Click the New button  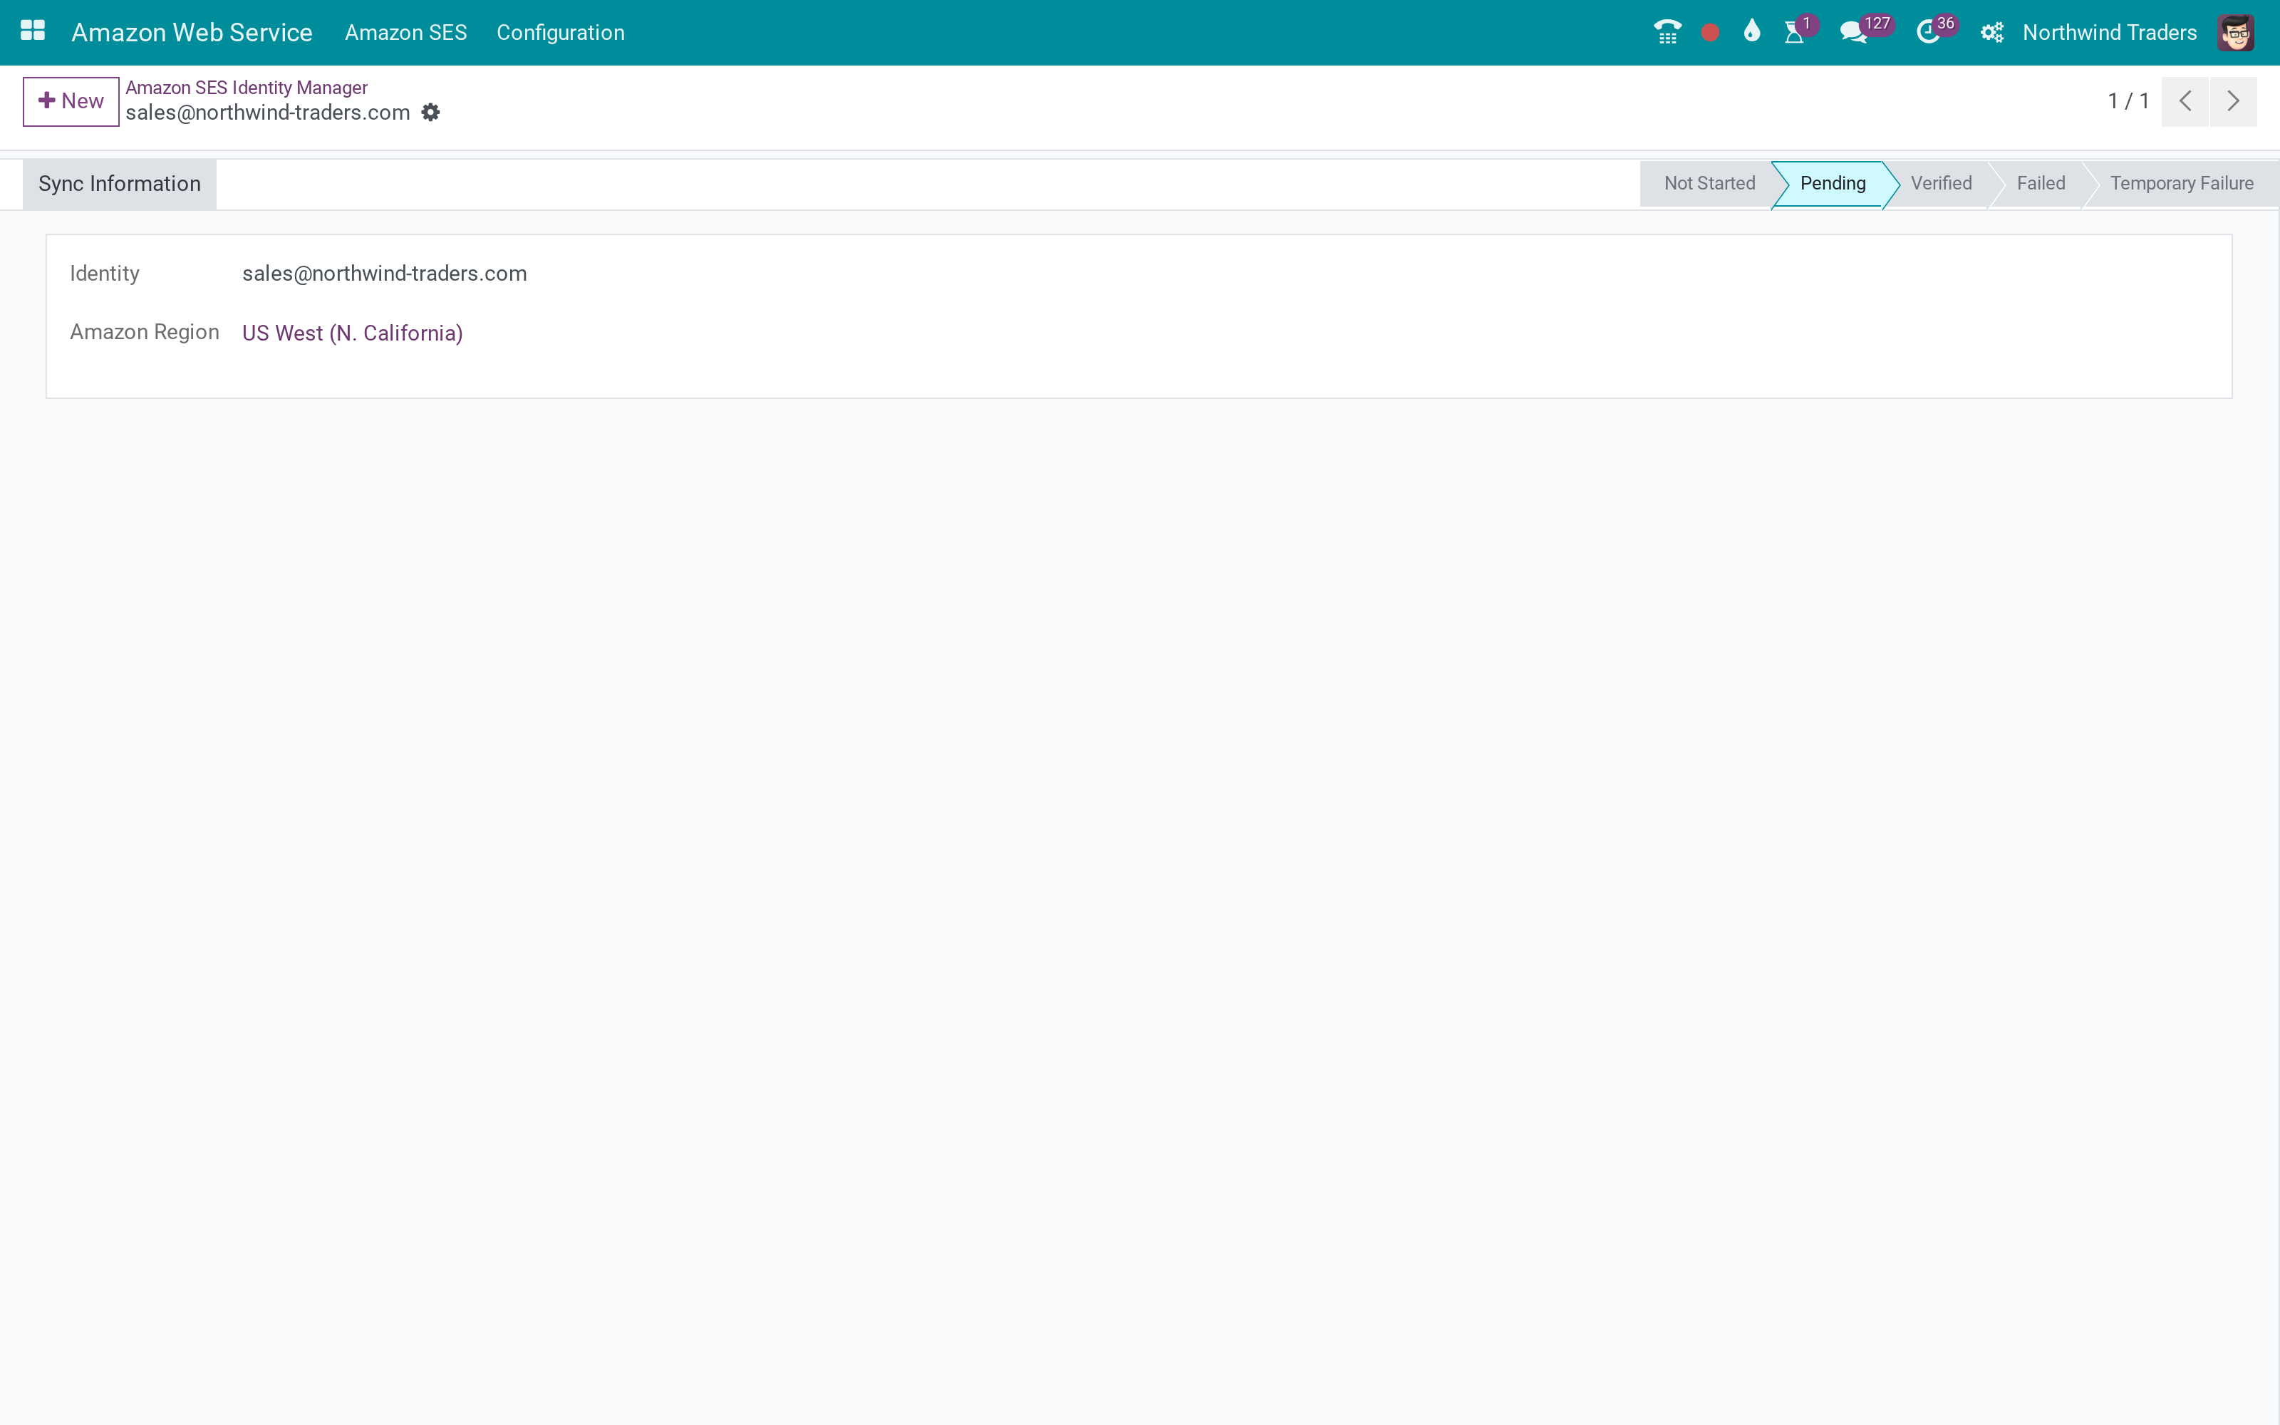point(71,101)
